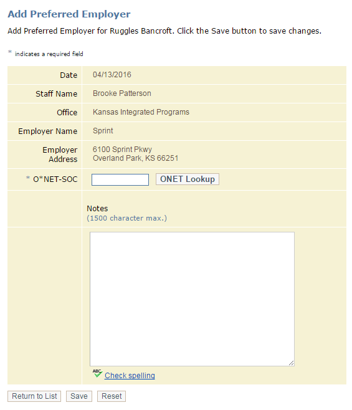Image resolution: width=352 pixels, height=410 pixels.
Task: Click the Add Preferred Employer page heading
Action: (69, 14)
